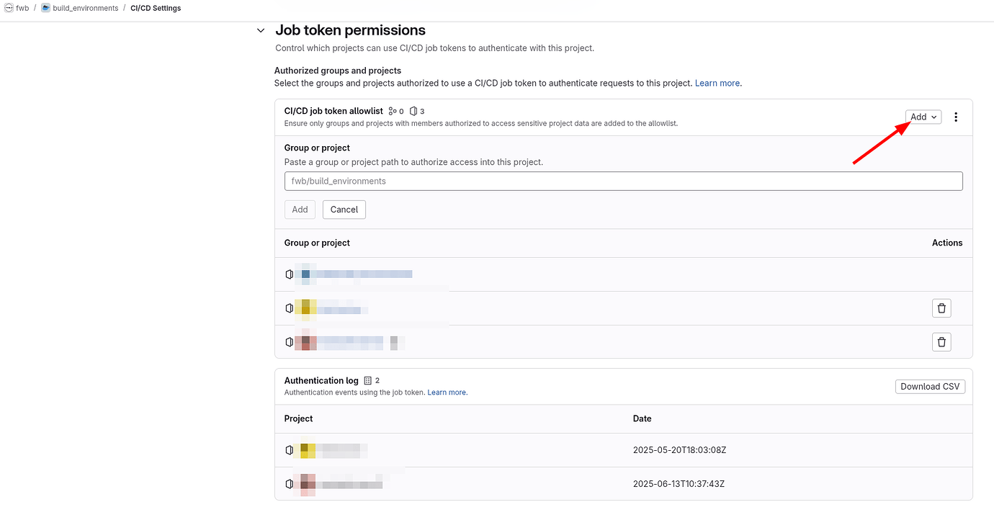The image size is (994, 507).
Task: Click the first allowlist project icon
Action: click(x=290, y=274)
